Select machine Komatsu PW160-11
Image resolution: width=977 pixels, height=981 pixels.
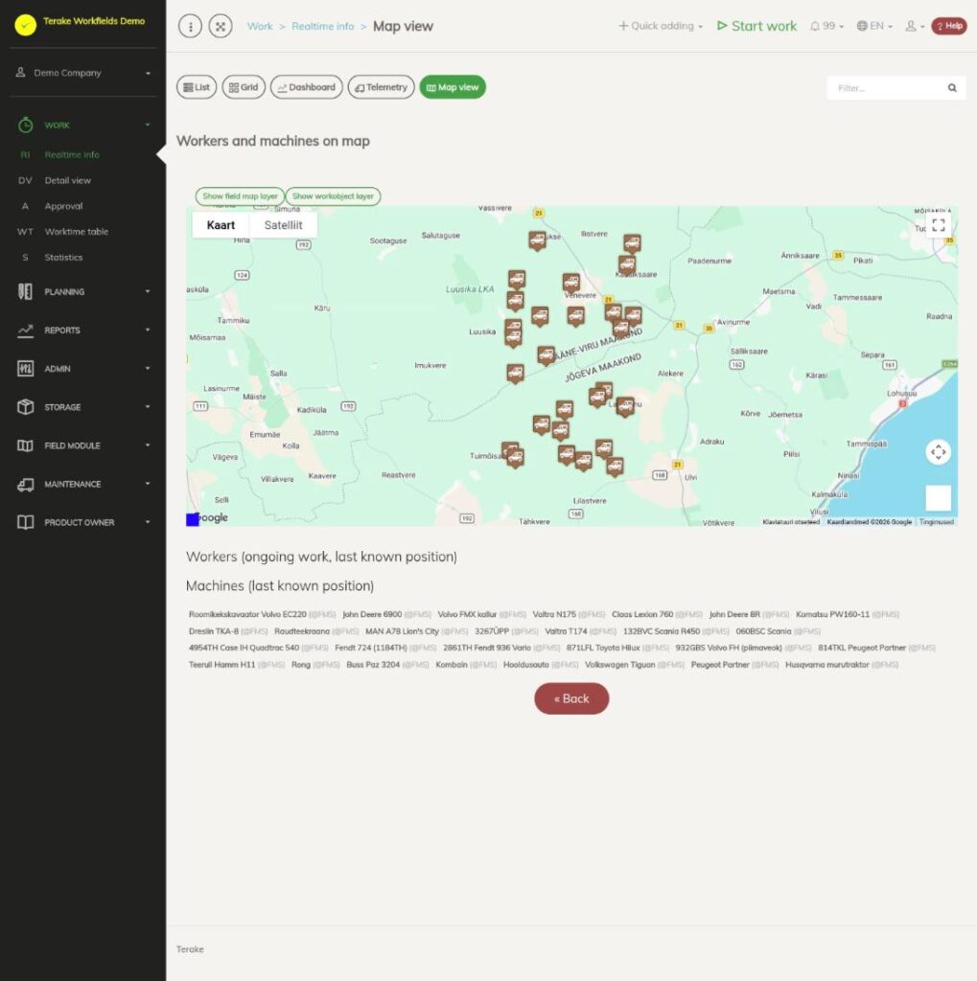(x=832, y=614)
